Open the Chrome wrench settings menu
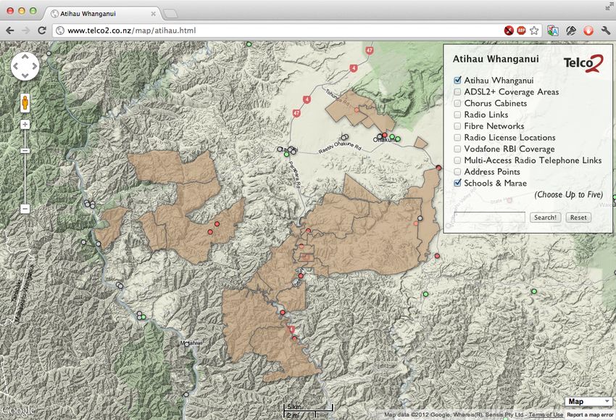The image size is (616, 420). click(x=604, y=30)
